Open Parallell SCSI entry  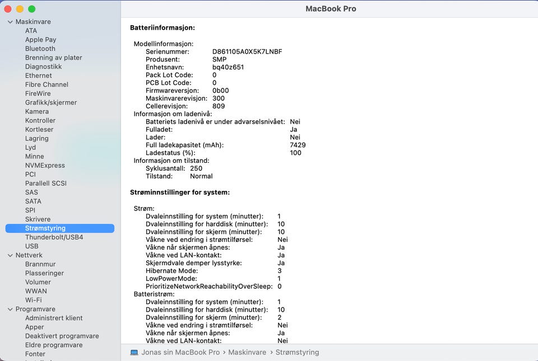[45, 183]
